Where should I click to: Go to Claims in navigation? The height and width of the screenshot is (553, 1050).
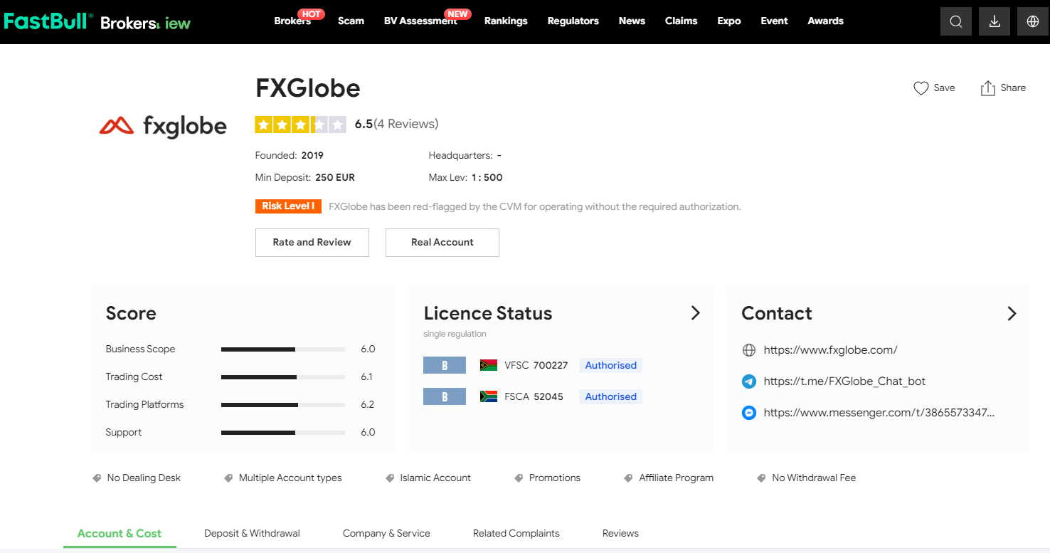681,21
